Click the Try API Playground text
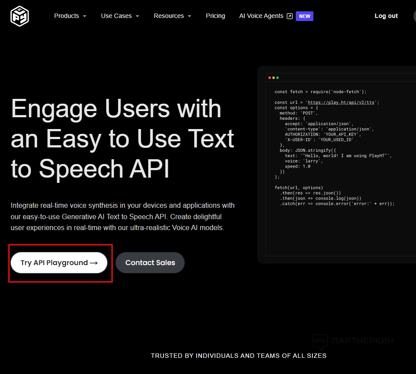This screenshot has height=374, width=416. coord(54,263)
